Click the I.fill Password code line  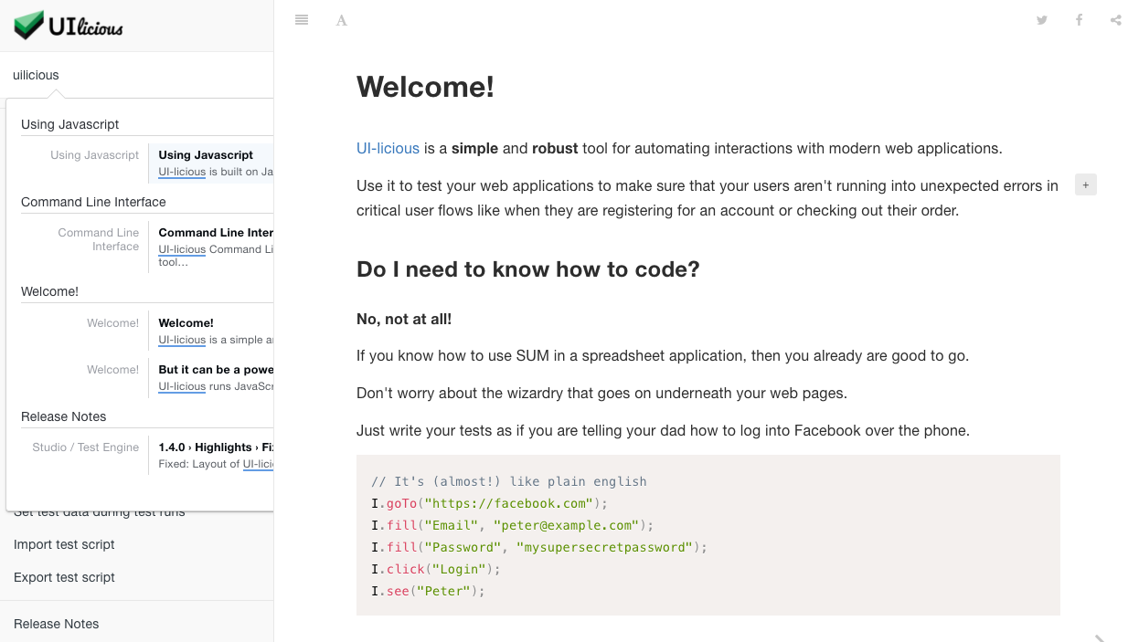coord(539,547)
